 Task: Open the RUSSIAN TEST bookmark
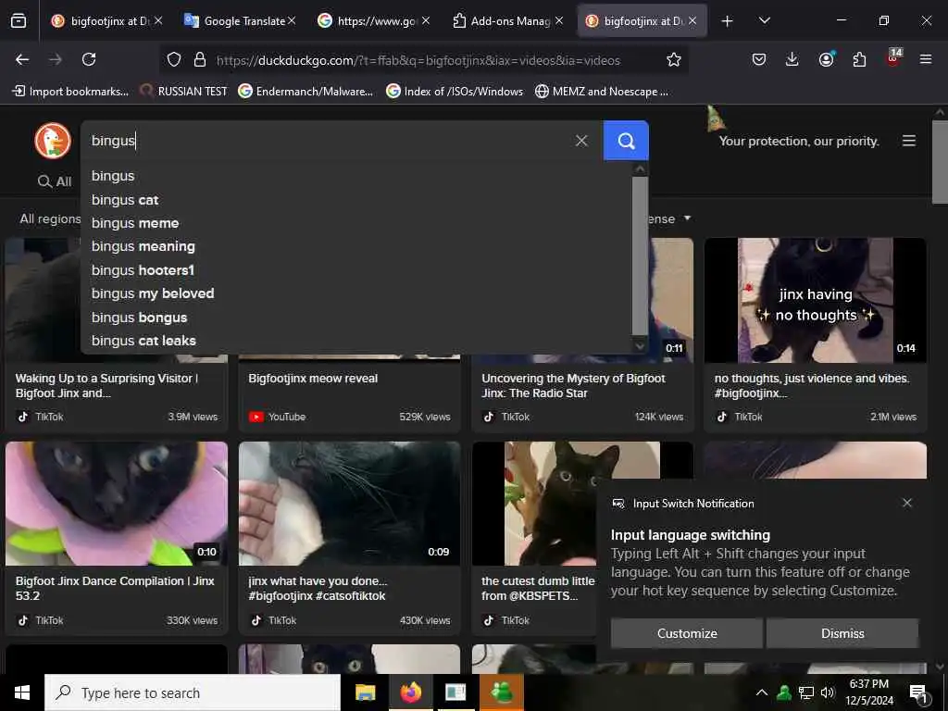184,92
